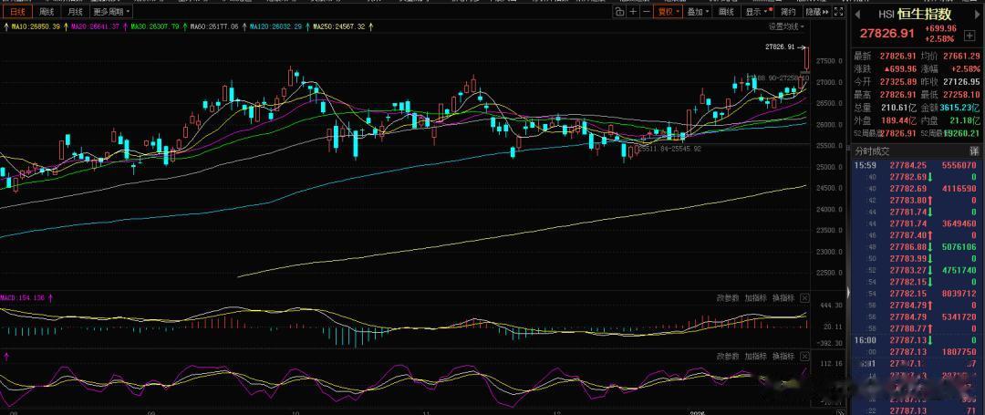Click 换指标 in the bottom indicator panel
Screen dimensions: 985x415
pos(783,356)
